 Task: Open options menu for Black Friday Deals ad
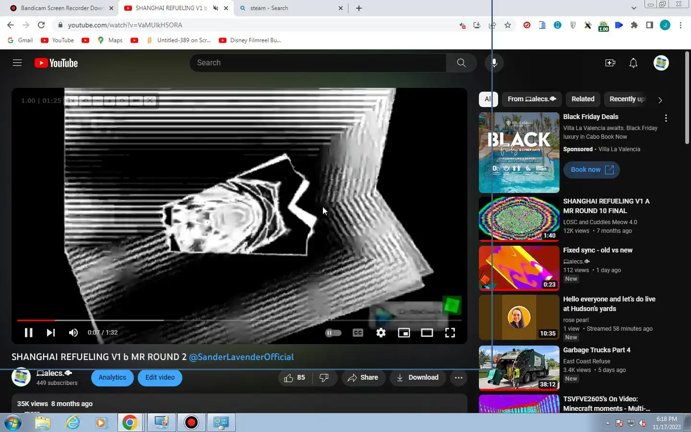tap(666, 118)
